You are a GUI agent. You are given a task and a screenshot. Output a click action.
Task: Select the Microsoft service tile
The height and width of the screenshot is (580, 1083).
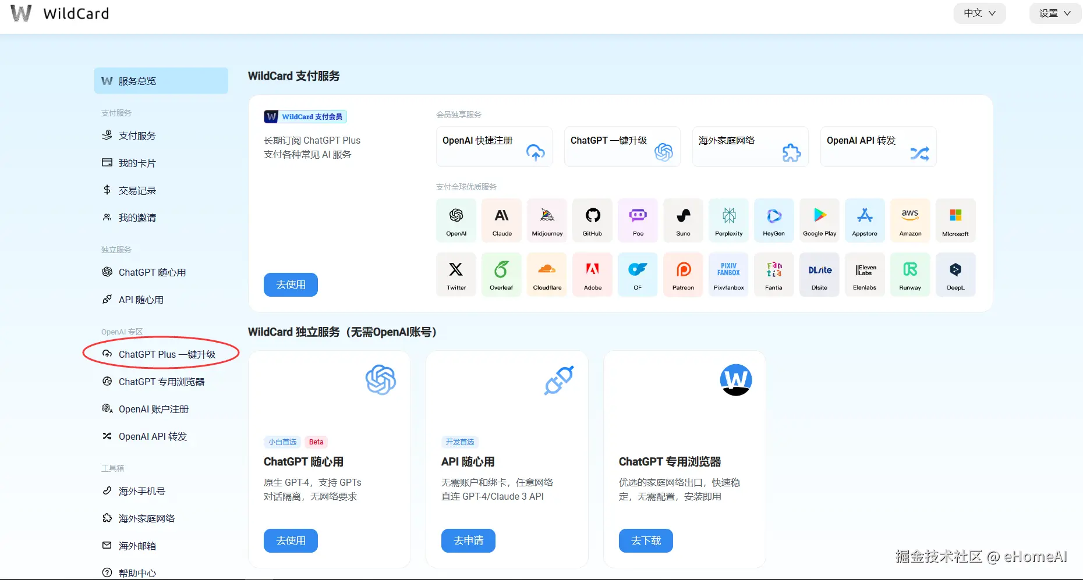click(956, 220)
